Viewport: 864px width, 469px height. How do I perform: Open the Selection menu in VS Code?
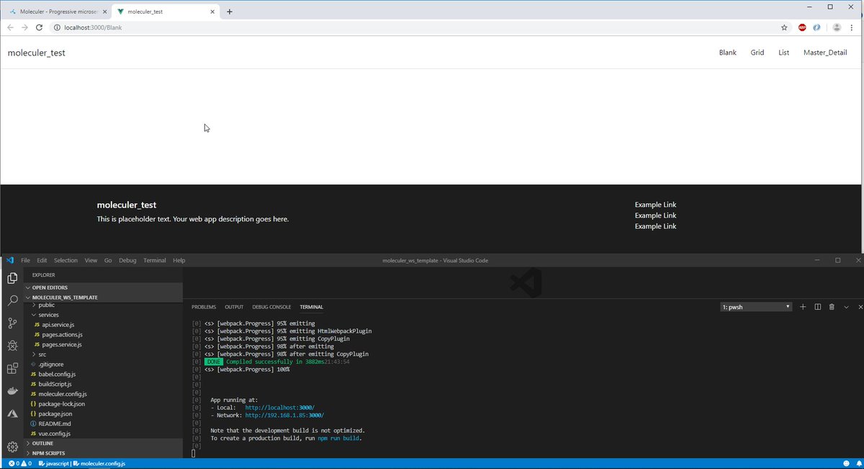coord(66,260)
